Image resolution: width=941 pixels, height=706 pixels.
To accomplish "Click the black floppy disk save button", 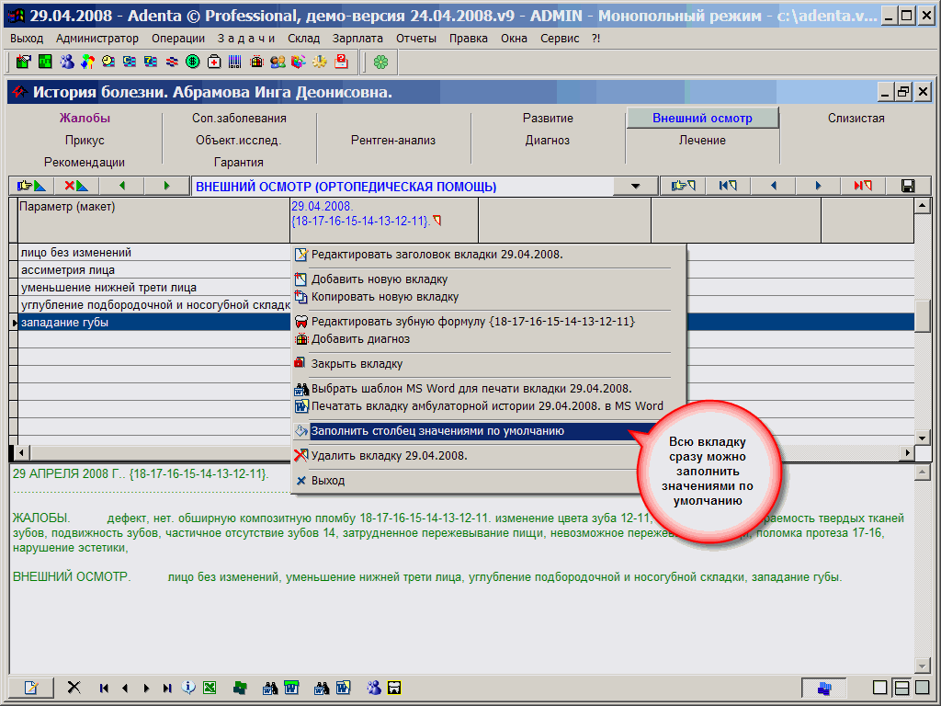I will click(908, 186).
